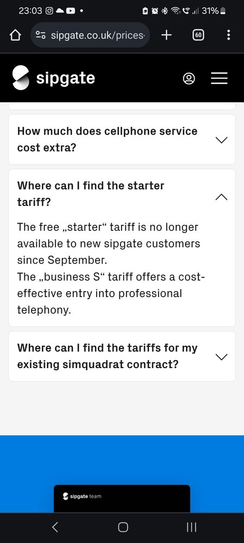The width and height of the screenshot is (244, 543).
Task: Select the sipgate.co.uk address bar
Action: coord(90,35)
